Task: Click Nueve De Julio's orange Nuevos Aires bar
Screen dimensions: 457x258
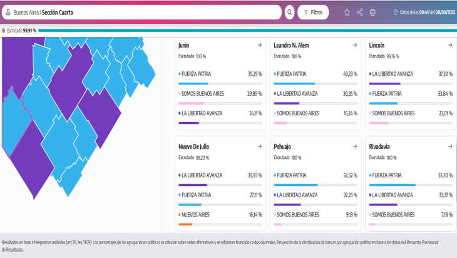Action: (220, 224)
